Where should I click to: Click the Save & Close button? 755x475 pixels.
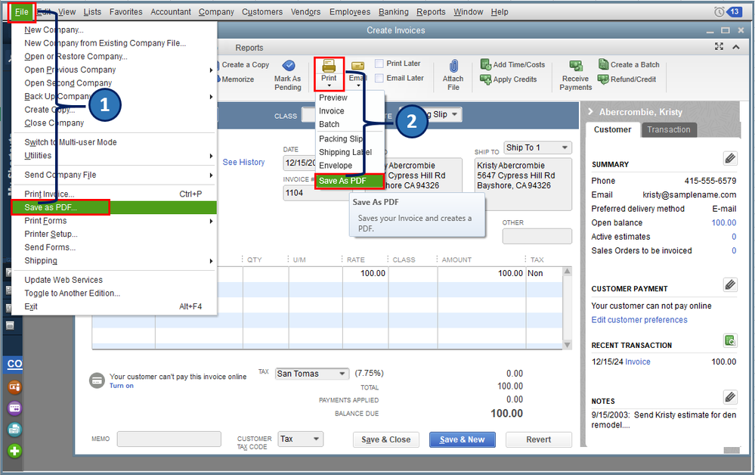click(x=385, y=439)
